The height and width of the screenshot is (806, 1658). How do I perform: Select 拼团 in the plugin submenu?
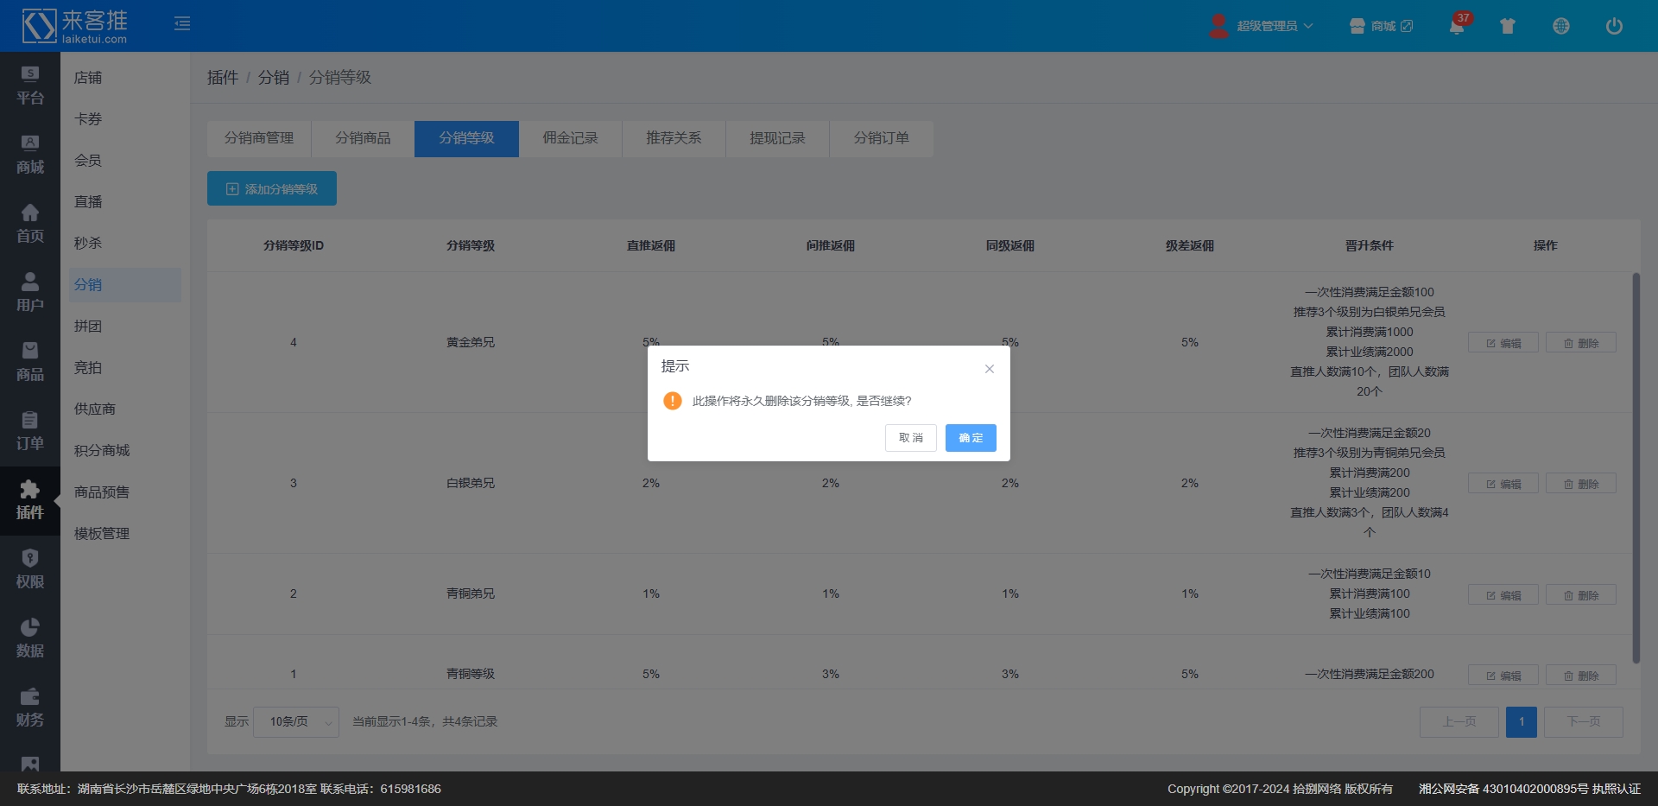click(x=88, y=327)
